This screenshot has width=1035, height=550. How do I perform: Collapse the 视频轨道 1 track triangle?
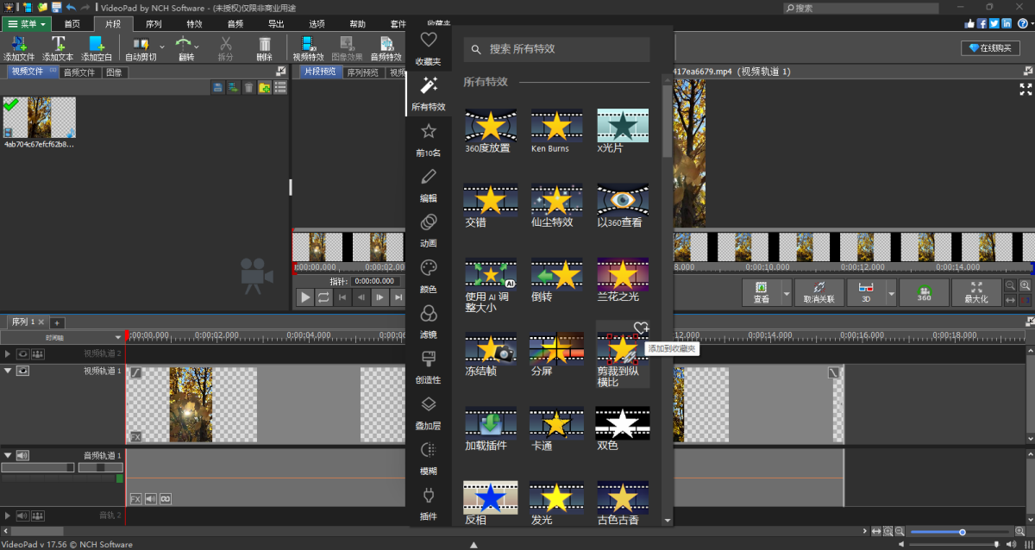[8, 371]
